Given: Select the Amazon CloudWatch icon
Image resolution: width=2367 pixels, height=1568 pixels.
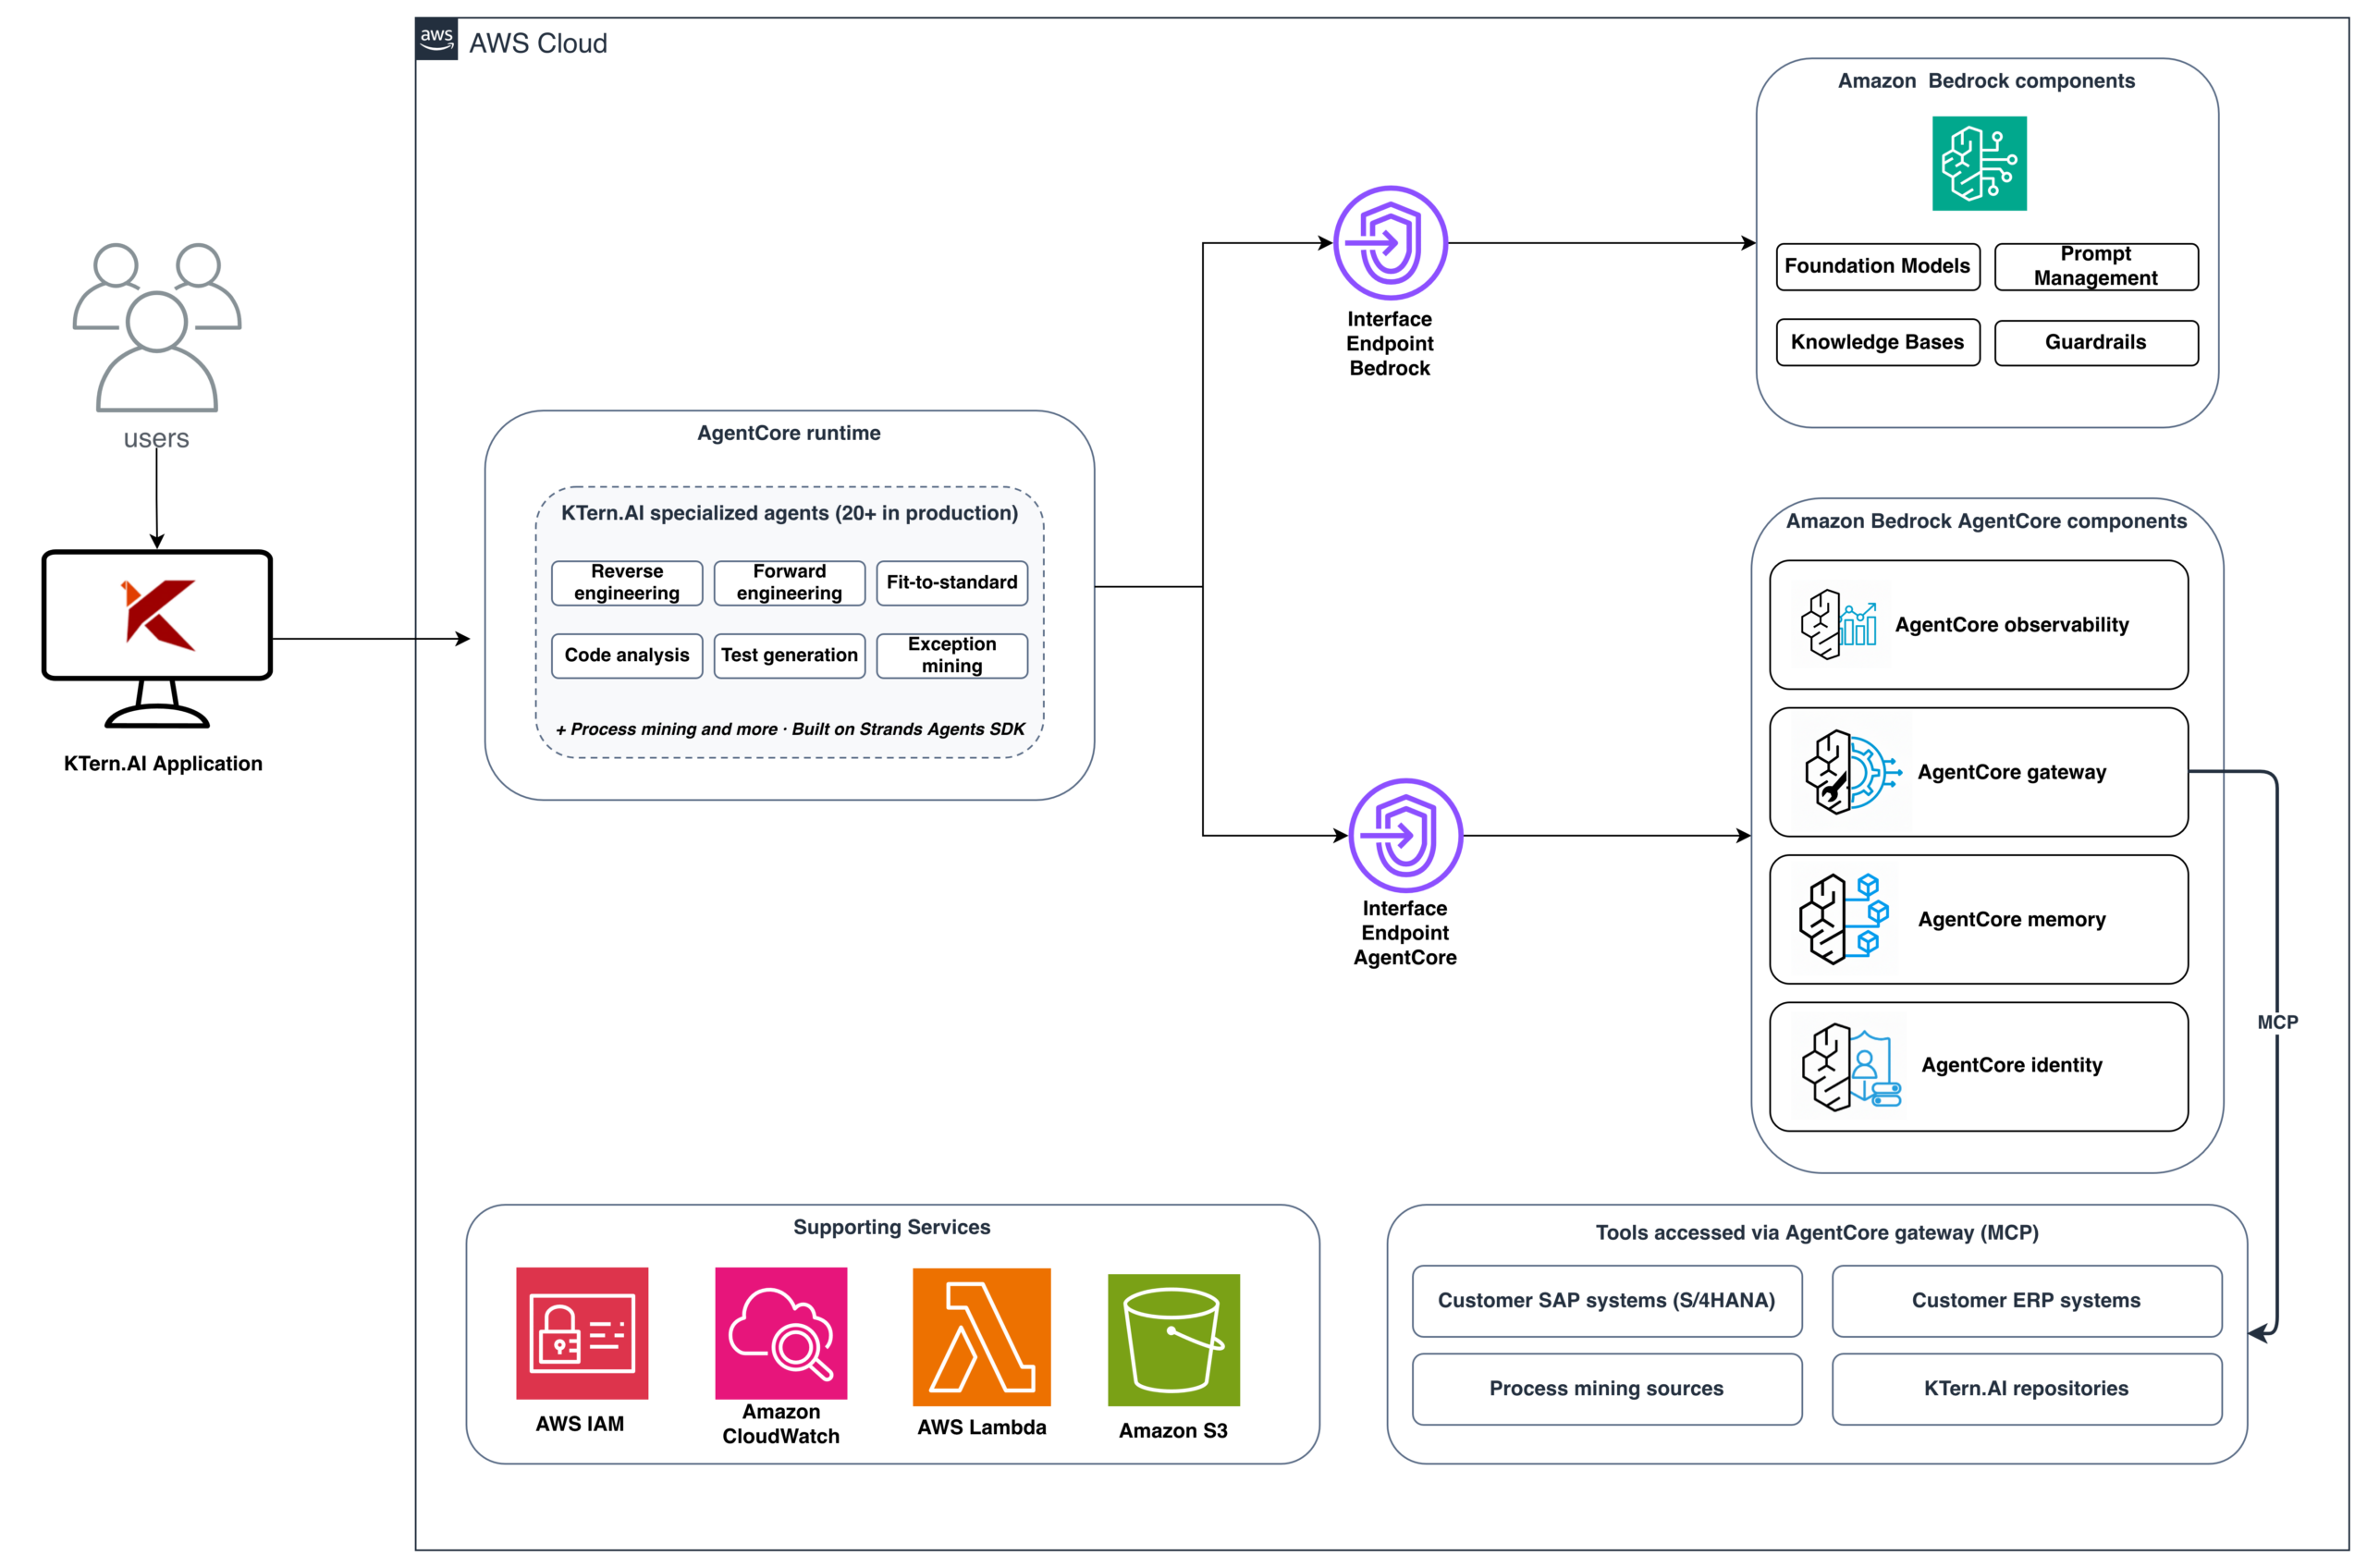Looking at the screenshot, I should 781,1333.
